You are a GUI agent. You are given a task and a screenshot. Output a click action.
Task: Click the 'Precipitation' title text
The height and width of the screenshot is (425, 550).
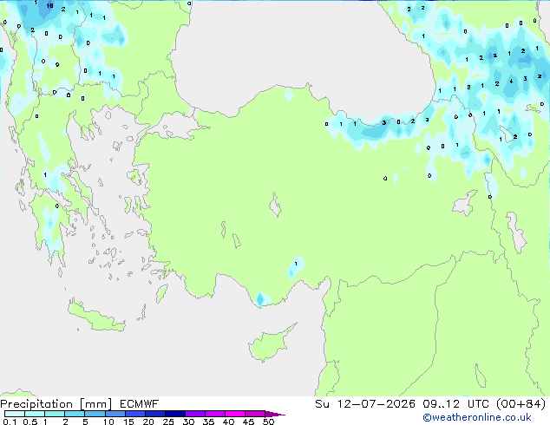click(36, 404)
